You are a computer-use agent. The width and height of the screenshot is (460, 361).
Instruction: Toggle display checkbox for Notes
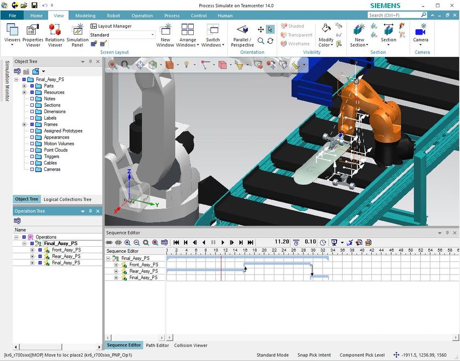(x=32, y=99)
